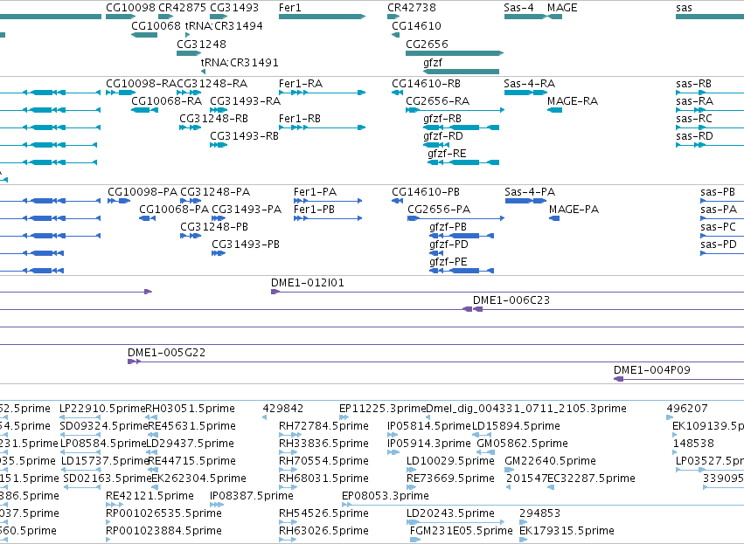Click the Fer1 gene label in top track
Image resolution: width=744 pixels, height=544 pixels.
point(289,8)
